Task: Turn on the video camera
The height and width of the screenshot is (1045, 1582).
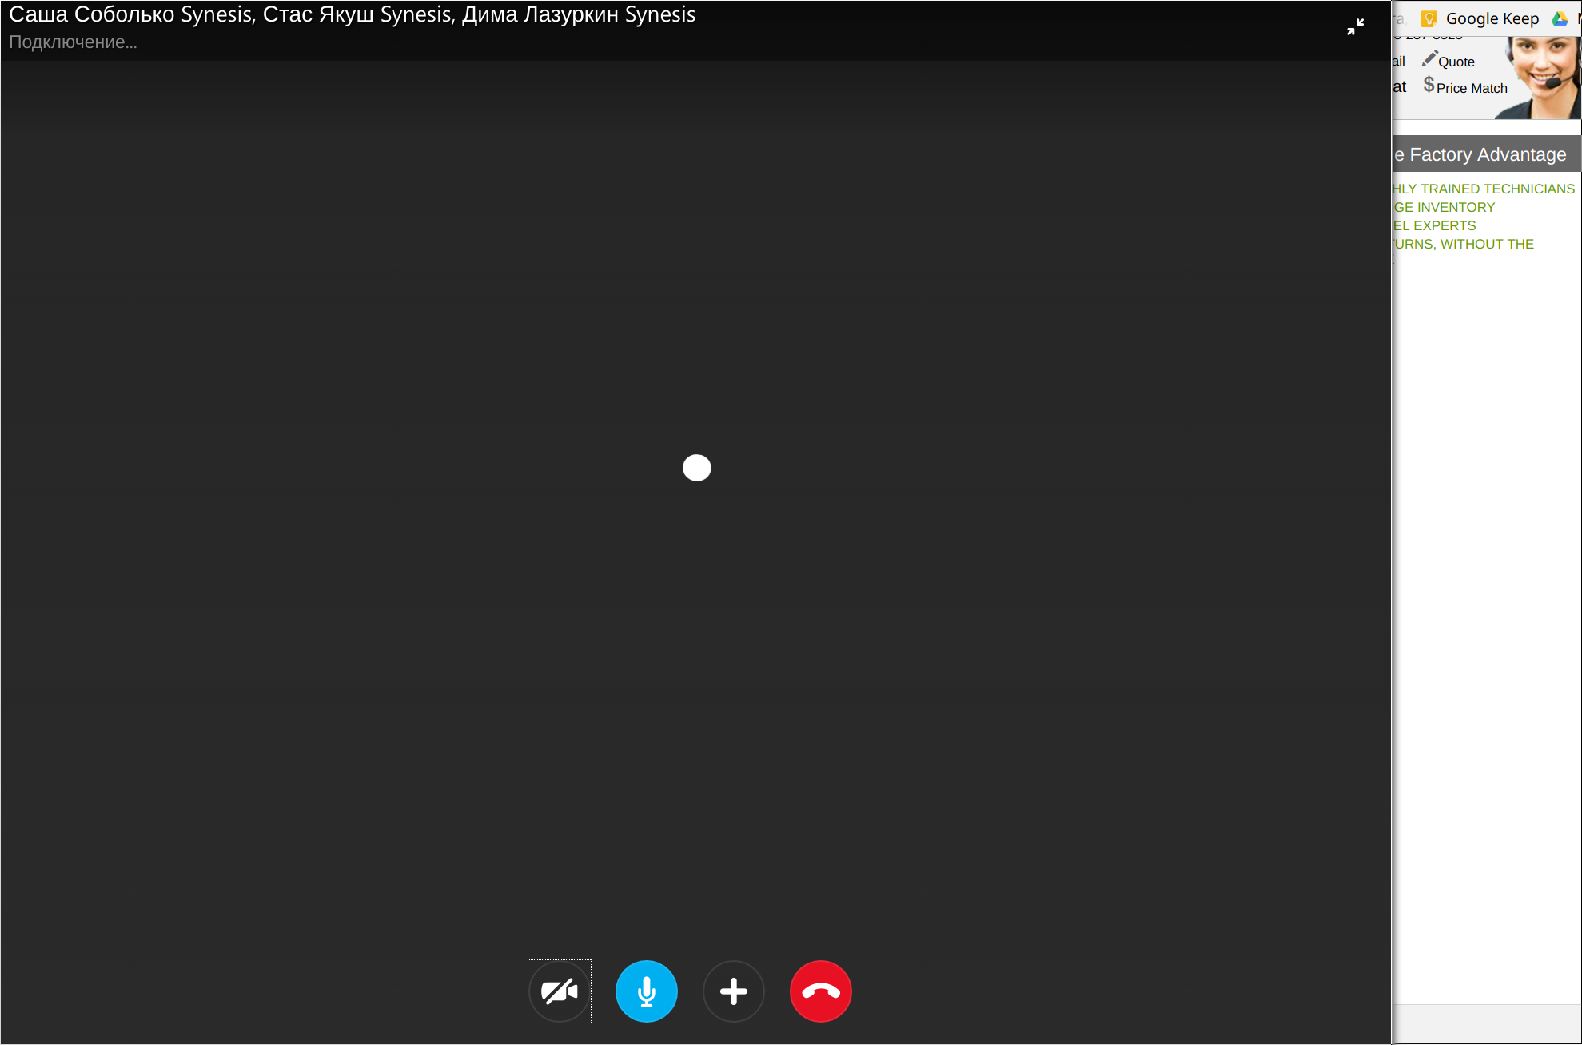Action: pos(560,991)
